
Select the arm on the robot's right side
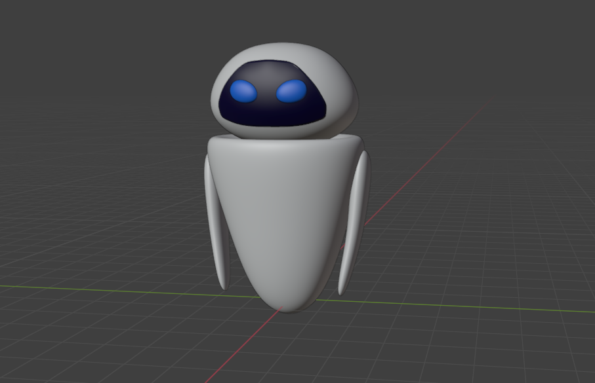click(x=216, y=223)
